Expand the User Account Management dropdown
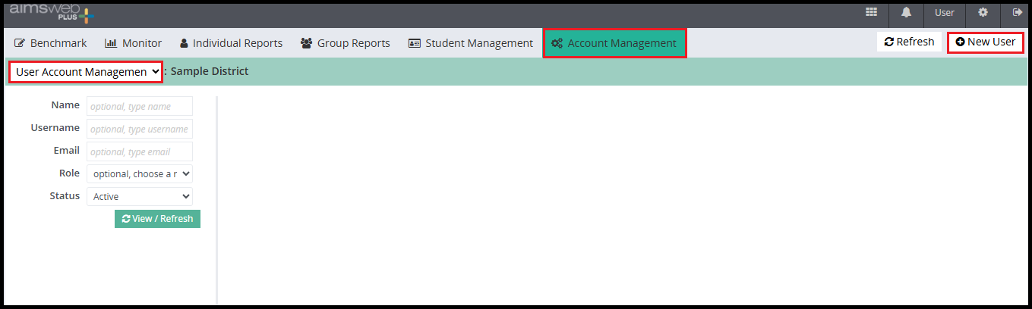The image size is (1032, 309). [86, 72]
